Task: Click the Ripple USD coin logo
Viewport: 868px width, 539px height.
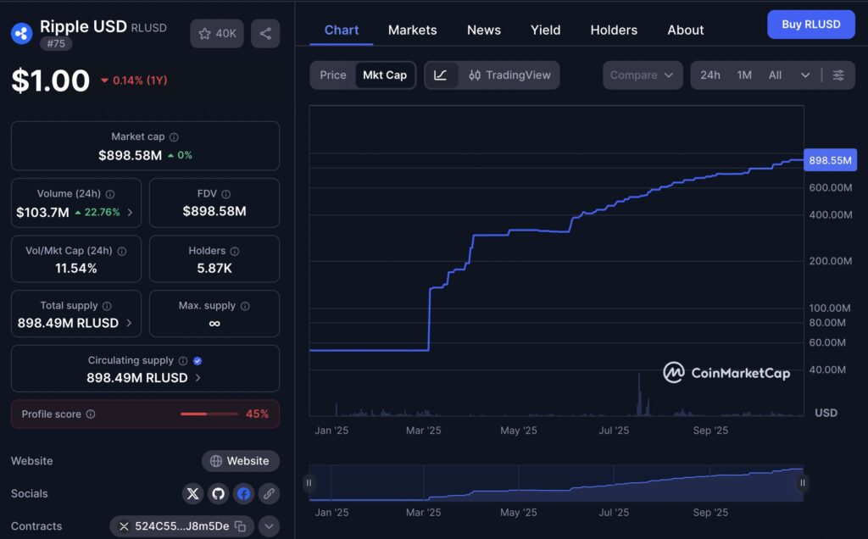Action: pos(21,33)
